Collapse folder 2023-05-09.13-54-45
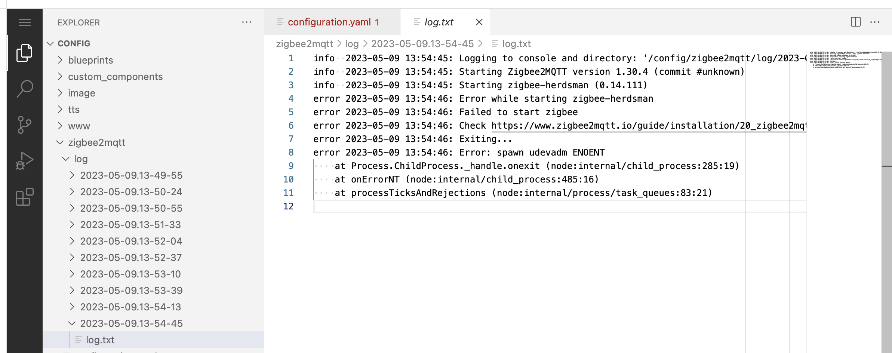 coord(72,323)
